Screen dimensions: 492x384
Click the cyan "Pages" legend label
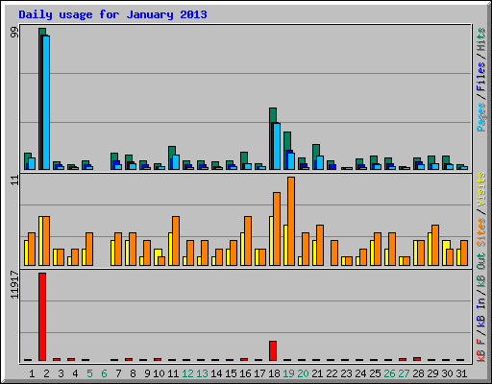480,117
